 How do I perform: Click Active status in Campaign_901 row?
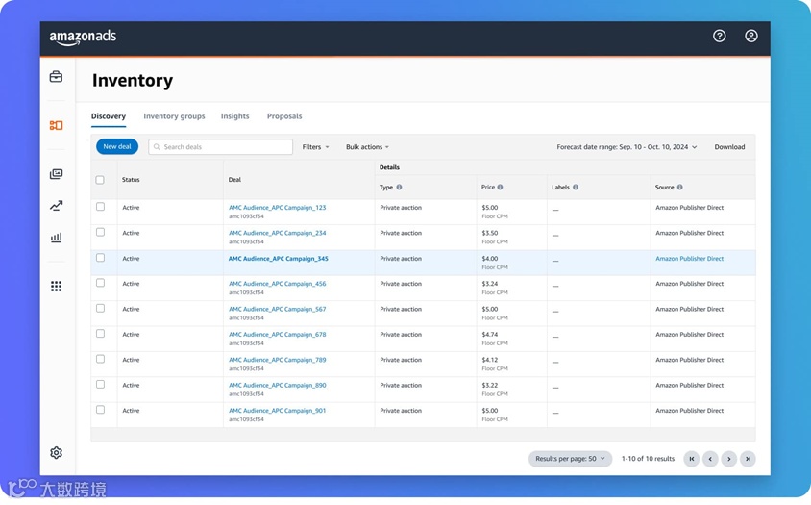pos(131,411)
